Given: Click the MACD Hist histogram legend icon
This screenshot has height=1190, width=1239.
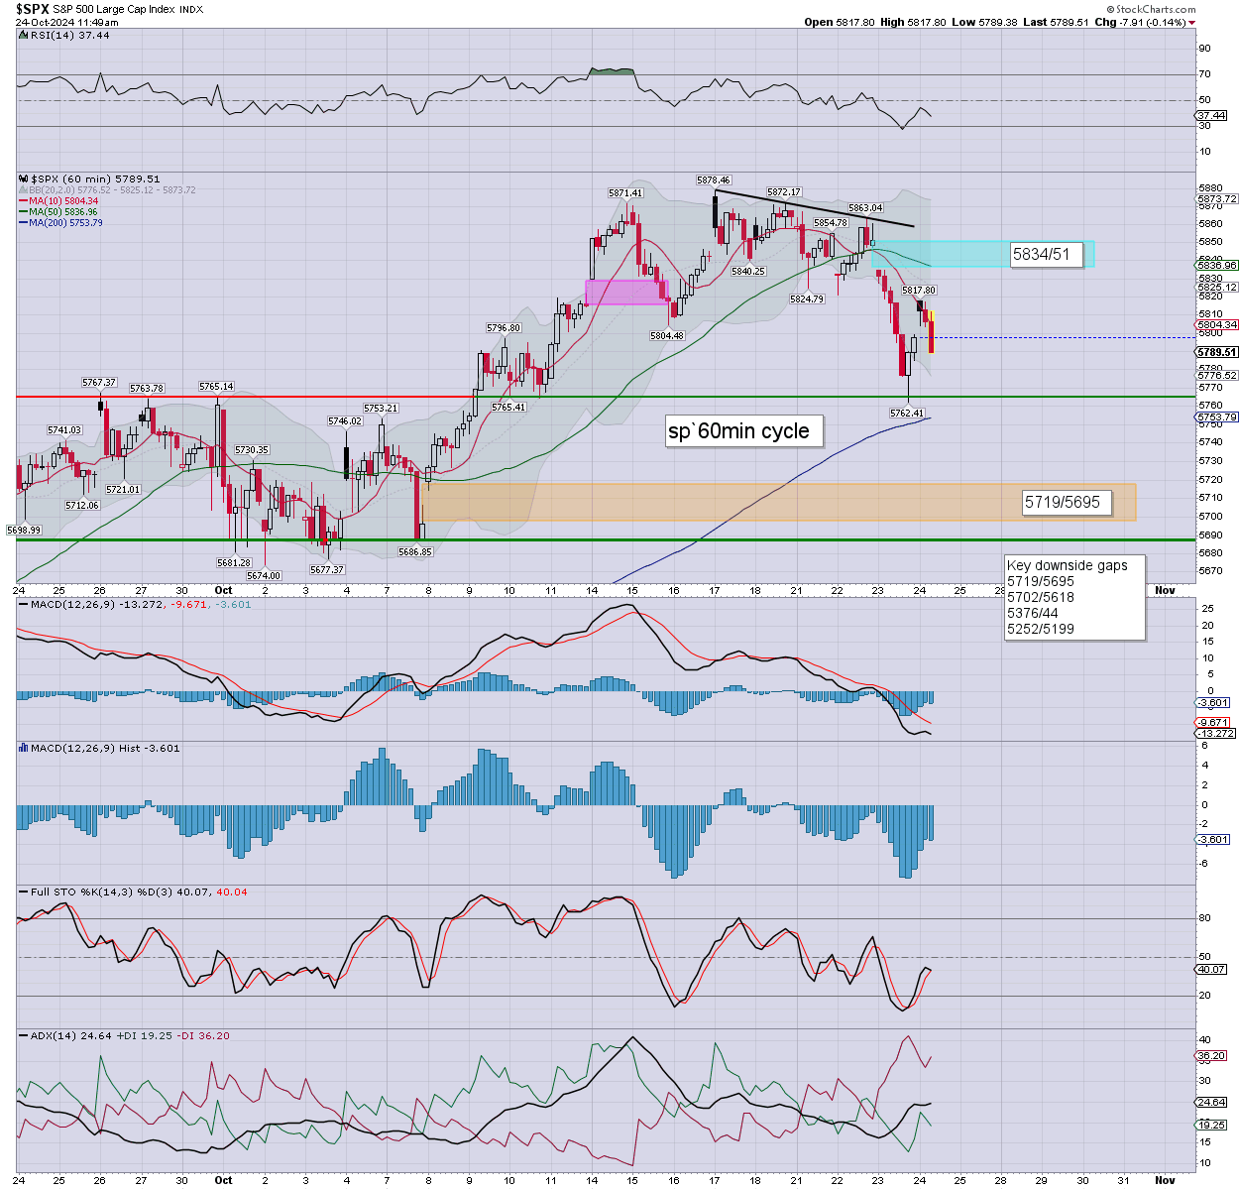Looking at the screenshot, I should [x=24, y=748].
